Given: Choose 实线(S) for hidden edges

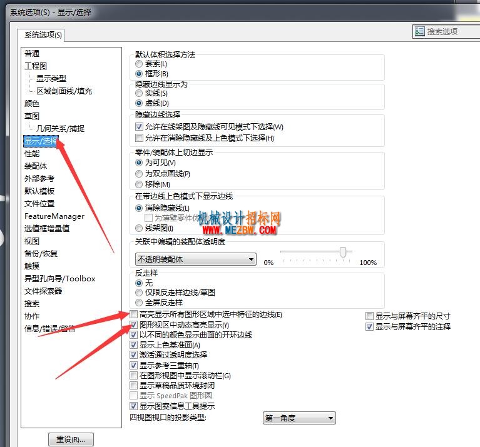Looking at the screenshot, I should 139,93.
